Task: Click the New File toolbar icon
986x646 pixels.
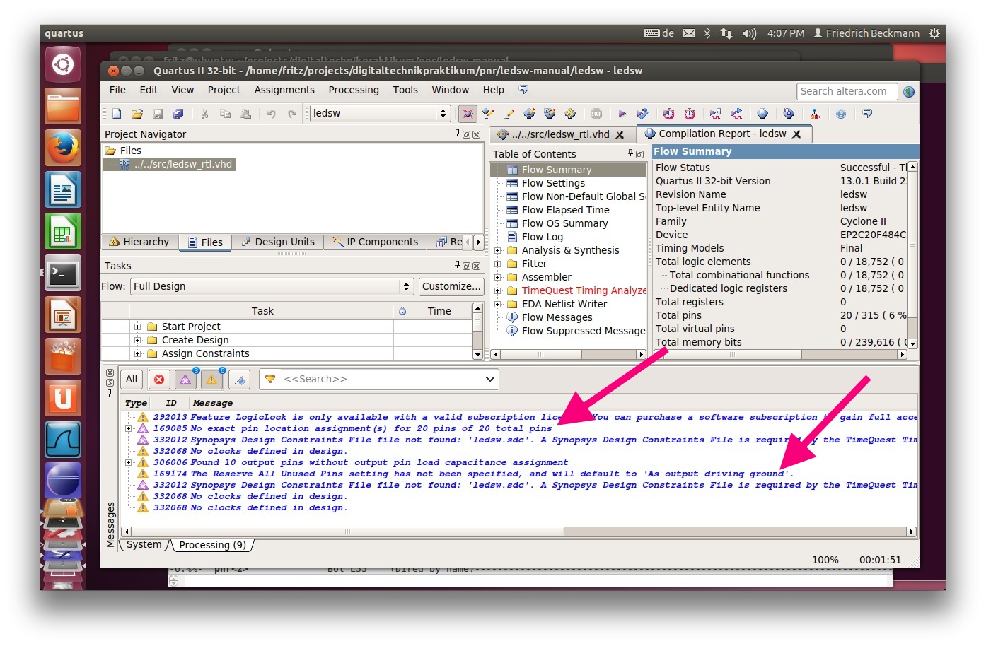Action: (x=117, y=114)
